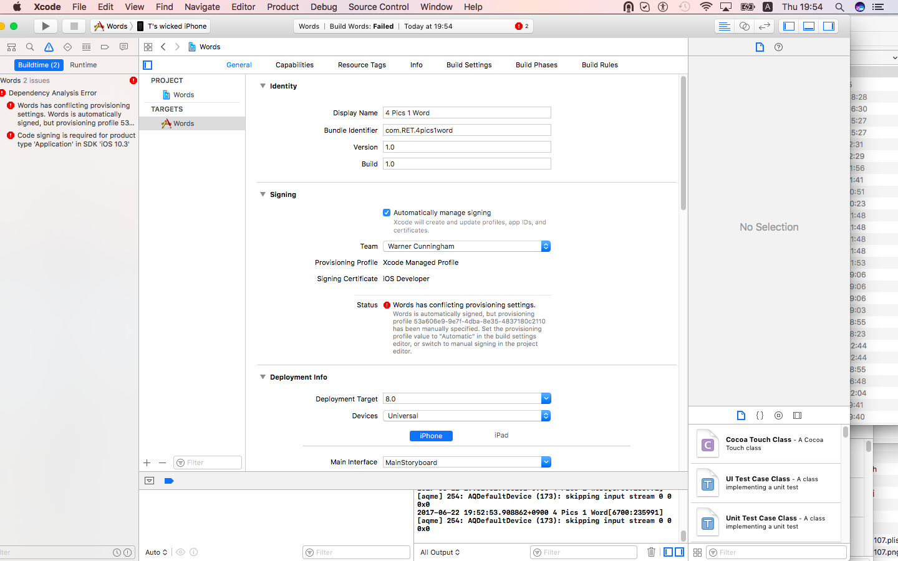
Task: Click the Display Name text field
Action: click(466, 113)
